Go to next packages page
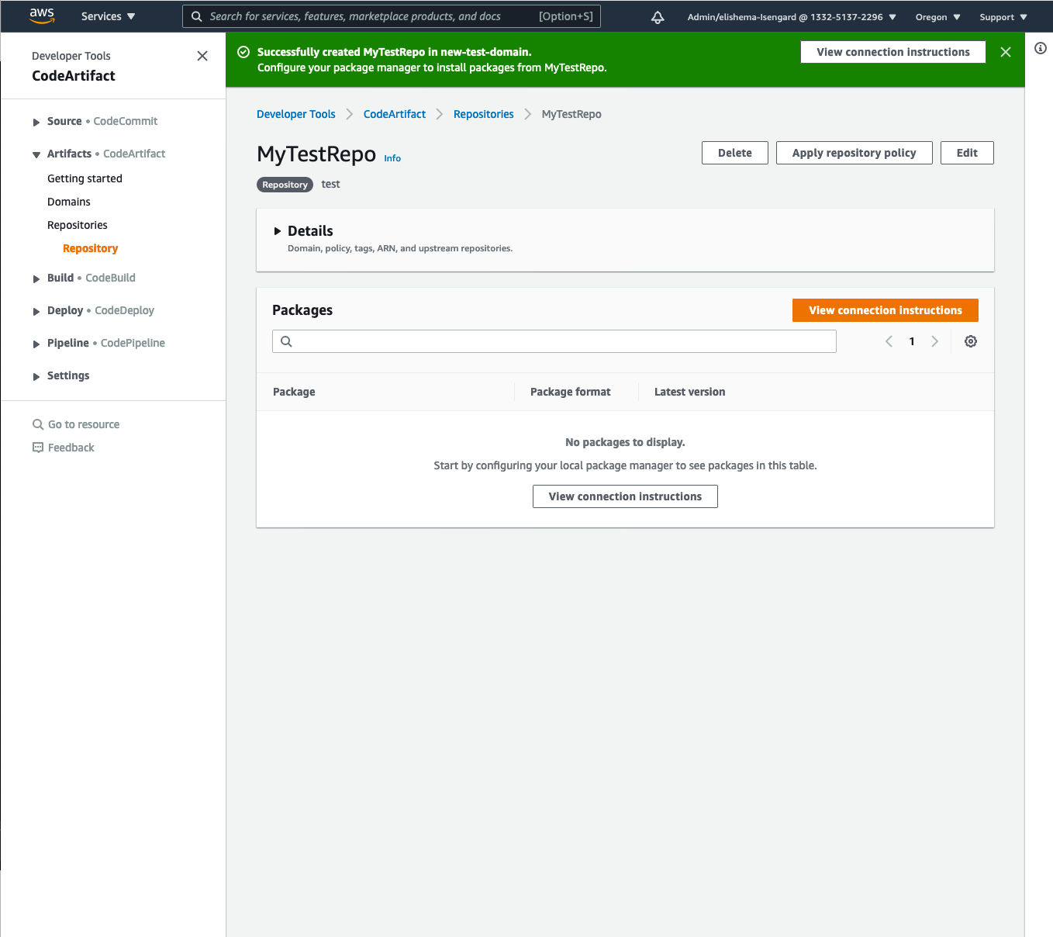Image resolution: width=1053 pixels, height=937 pixels. point(934,341)
